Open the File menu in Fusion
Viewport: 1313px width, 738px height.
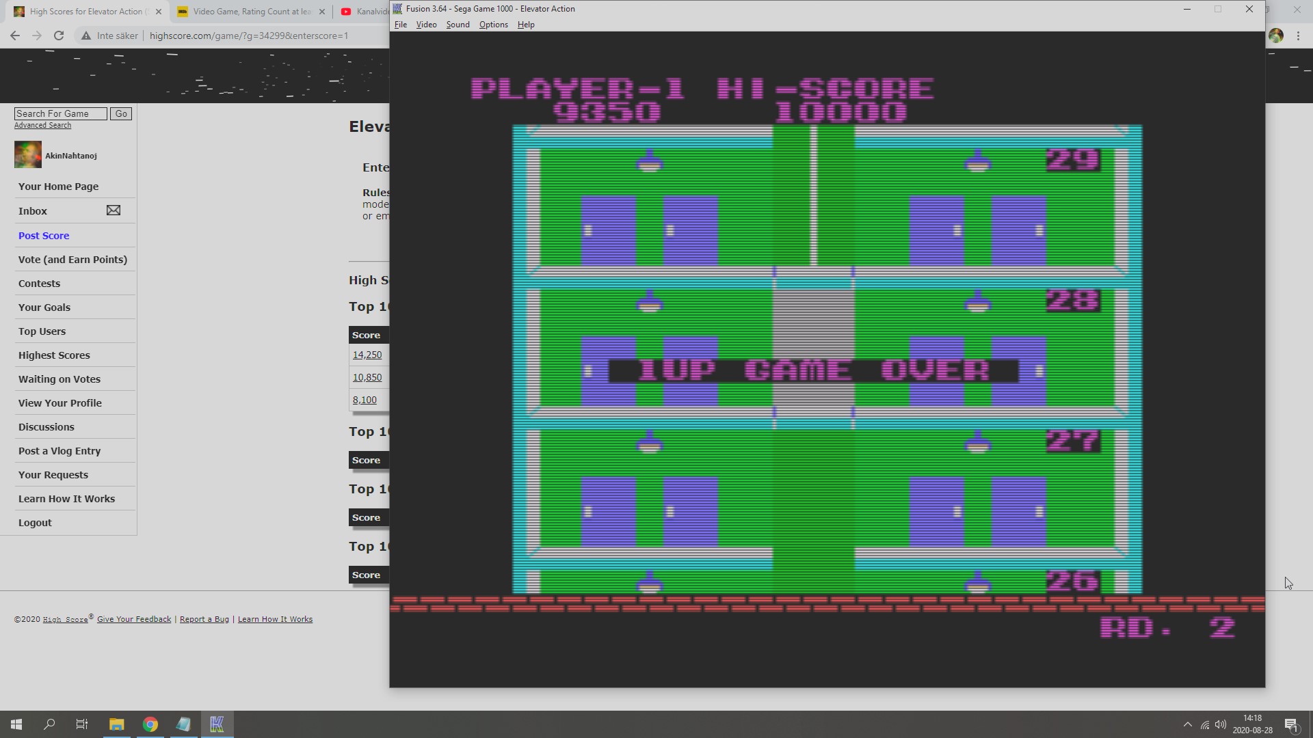(401, 25)
